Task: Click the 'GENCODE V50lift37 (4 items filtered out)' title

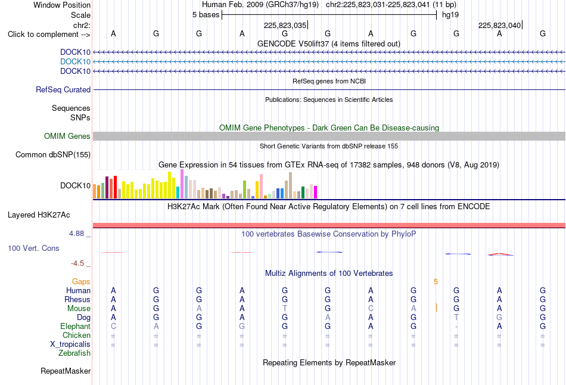Action: (328, 44)
